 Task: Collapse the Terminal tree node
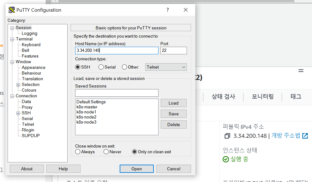(12, 39)
